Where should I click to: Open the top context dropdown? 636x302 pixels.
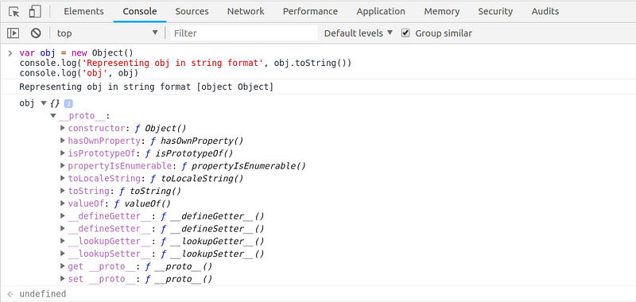107,33
